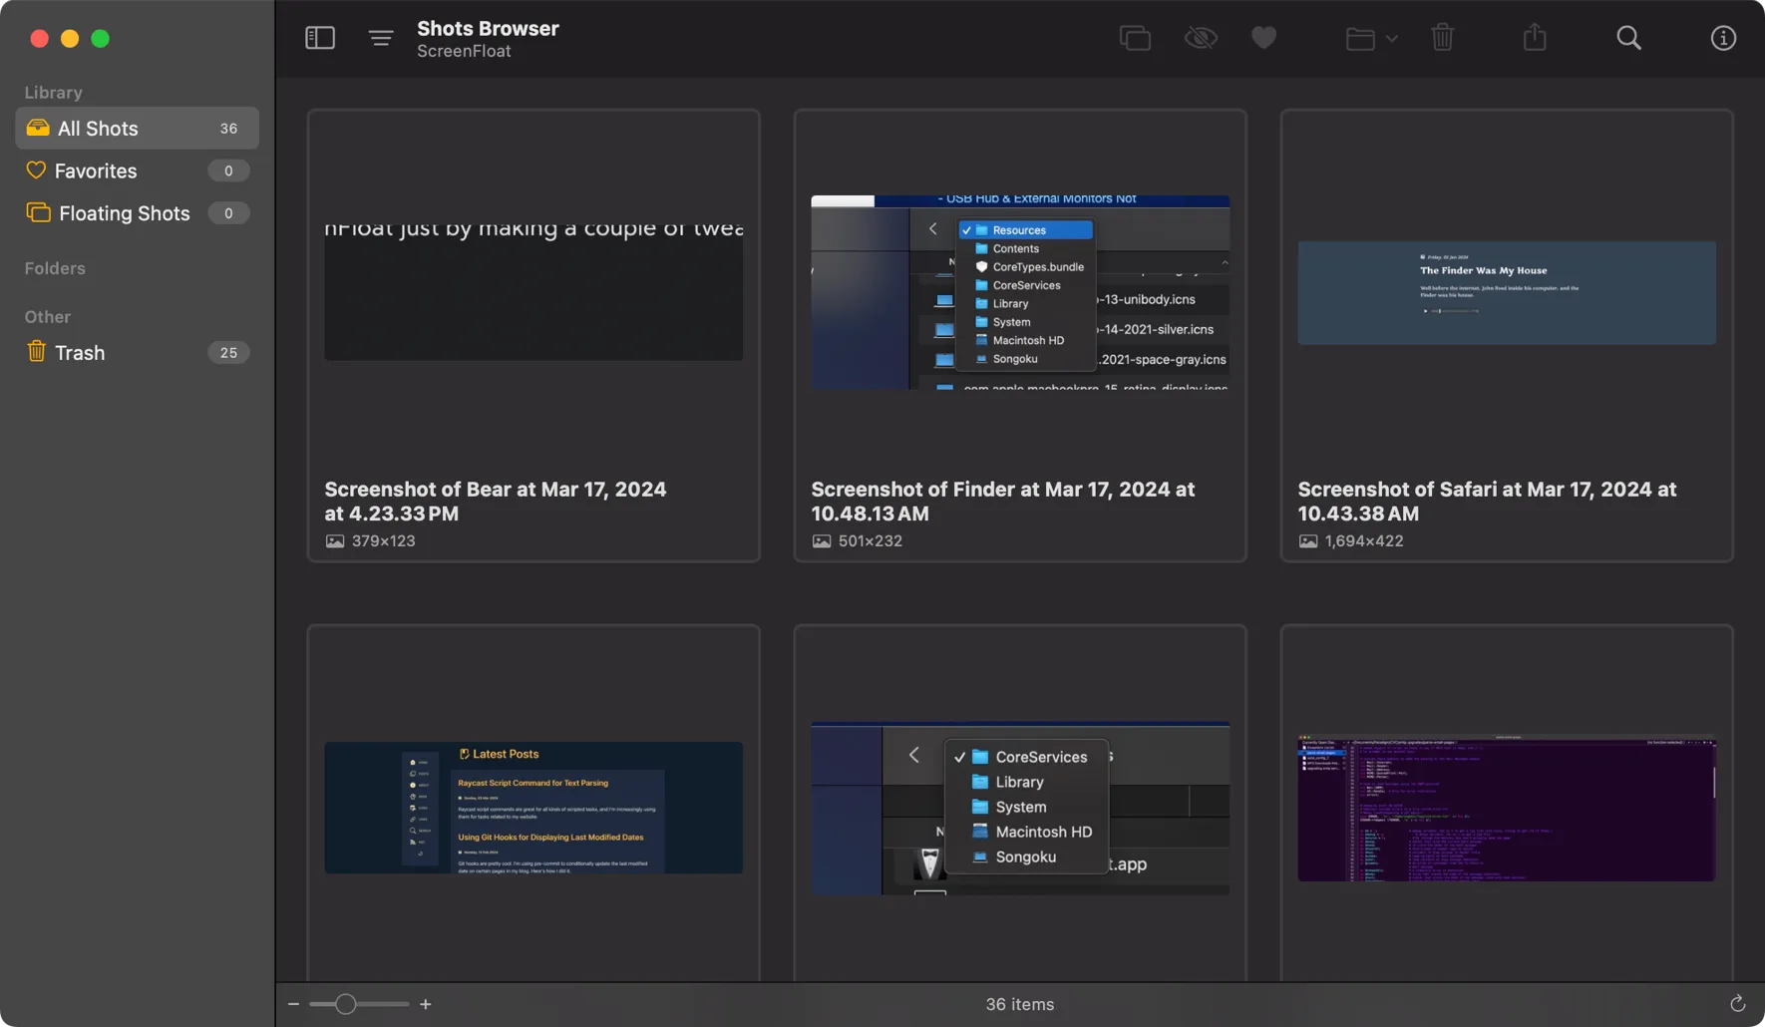Favorite a shot with the heart icon
1765x1027 pixels.
(1263, 37)
